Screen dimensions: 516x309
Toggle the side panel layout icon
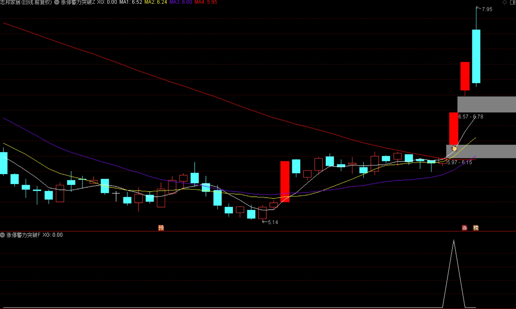coord(513,2)
